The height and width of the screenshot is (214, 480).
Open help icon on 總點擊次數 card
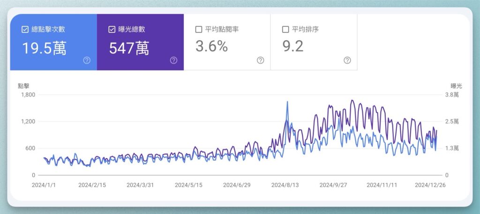coord(87,60)
